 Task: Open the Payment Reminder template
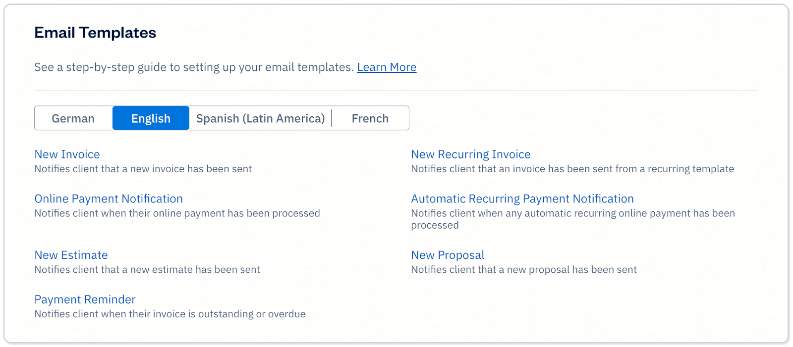(x=85, y=300)
